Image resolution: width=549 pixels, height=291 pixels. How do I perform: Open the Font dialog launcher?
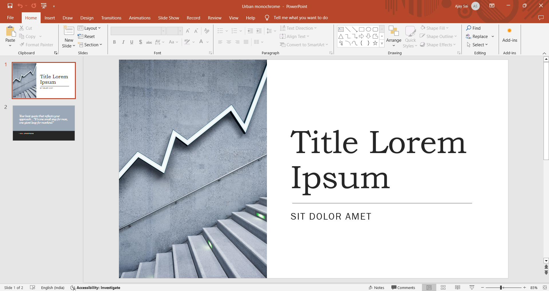tap(211, 53)
